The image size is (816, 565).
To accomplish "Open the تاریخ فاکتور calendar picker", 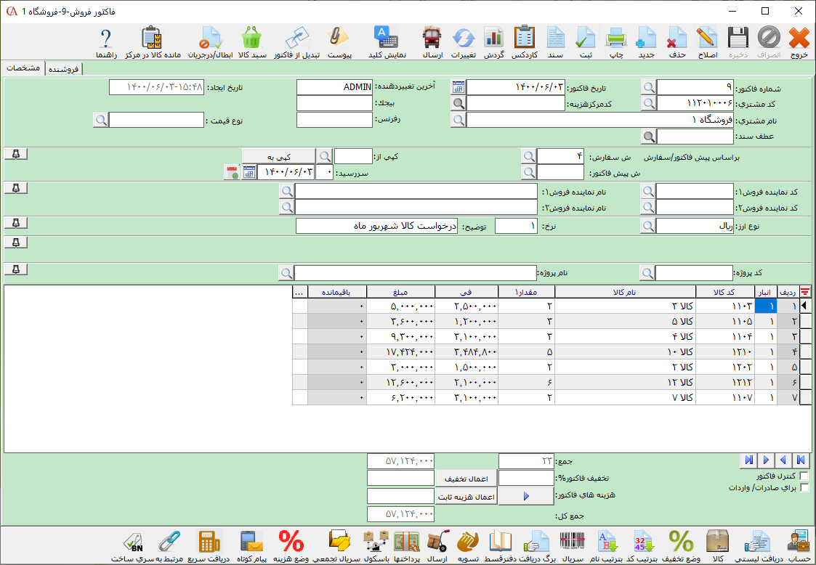I will [458, 87].
